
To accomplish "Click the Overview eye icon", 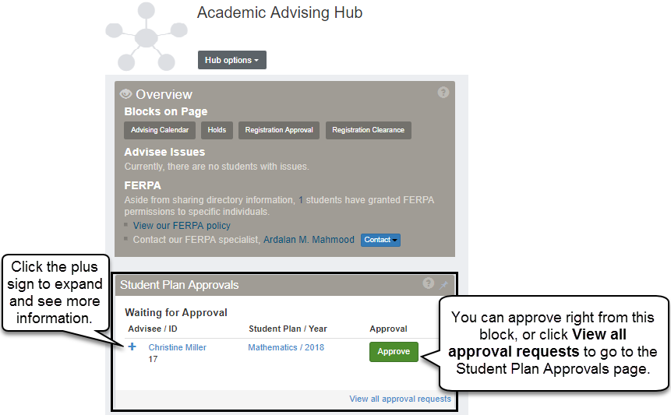I will [126, 94].
